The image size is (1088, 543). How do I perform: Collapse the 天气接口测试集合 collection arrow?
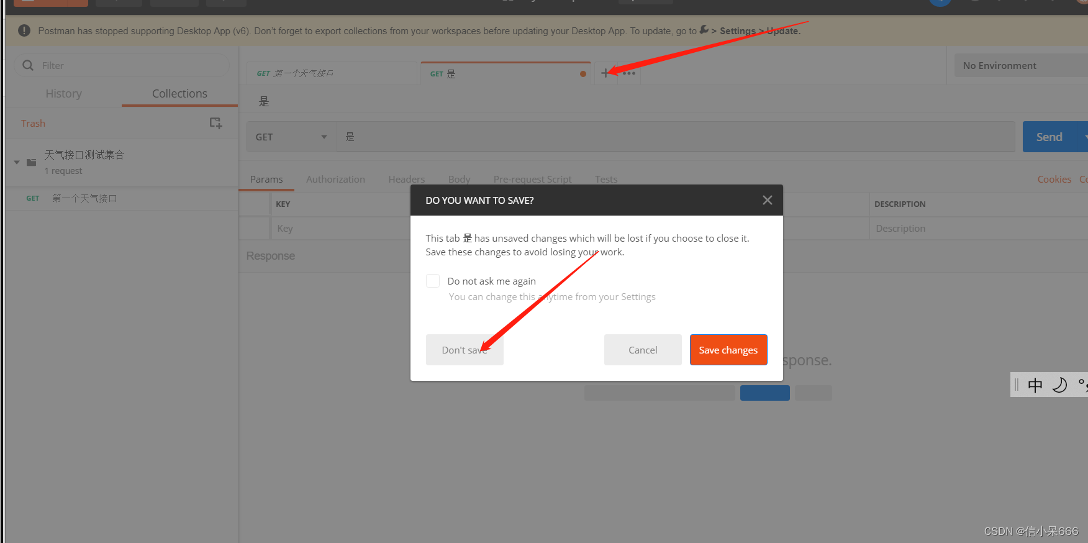pos(17,162)
